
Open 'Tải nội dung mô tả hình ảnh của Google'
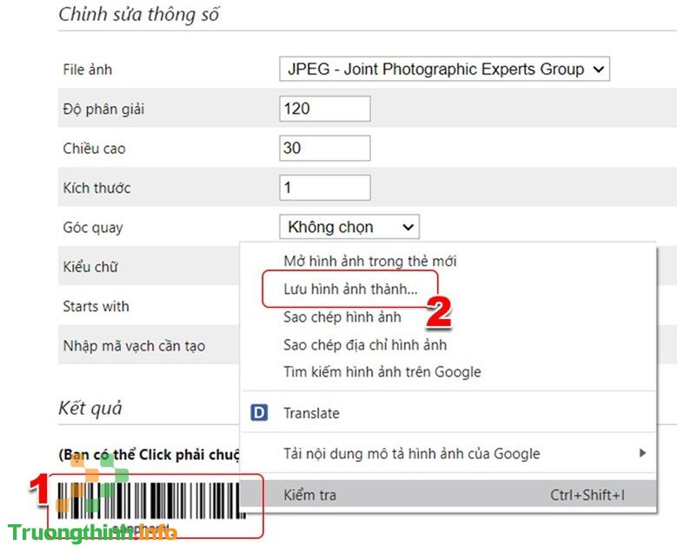pos(412,454)
